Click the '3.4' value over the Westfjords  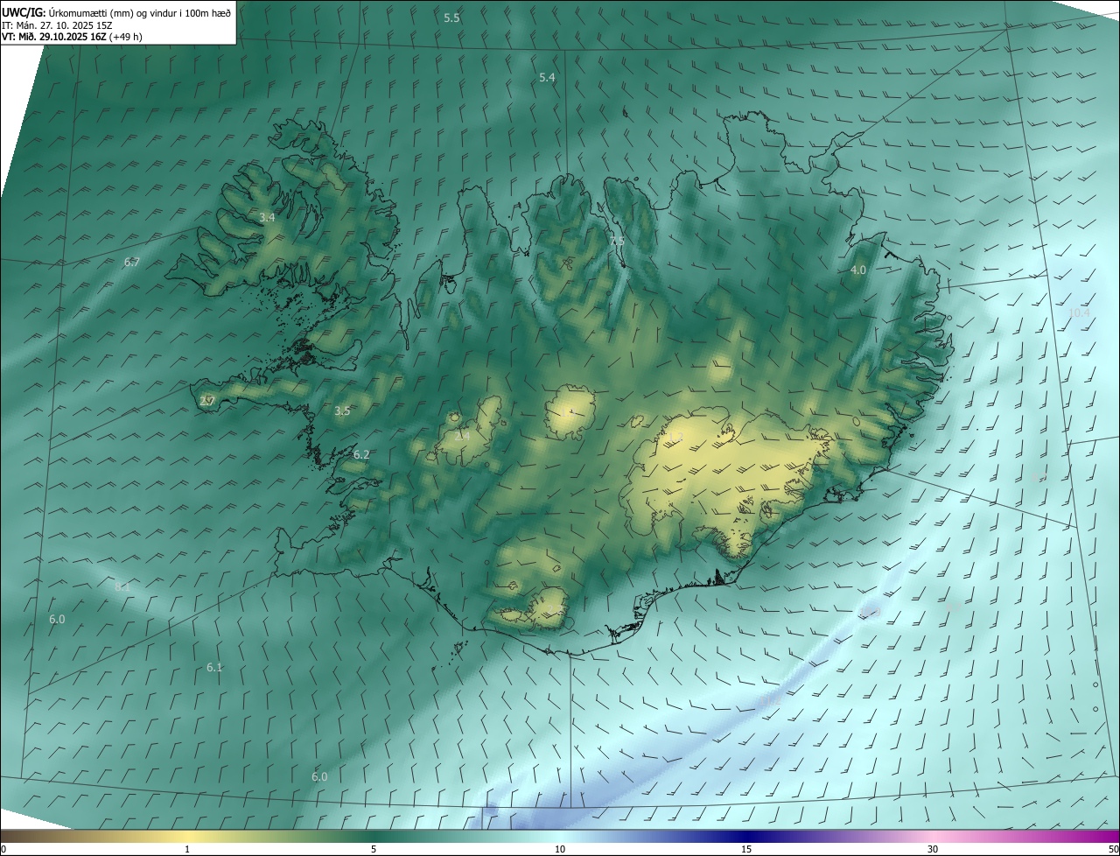click(267, 217)
